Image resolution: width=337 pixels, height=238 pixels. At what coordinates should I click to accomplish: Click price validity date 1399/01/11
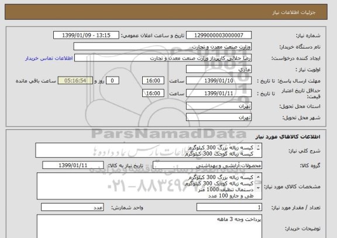[x=219, y=93]
